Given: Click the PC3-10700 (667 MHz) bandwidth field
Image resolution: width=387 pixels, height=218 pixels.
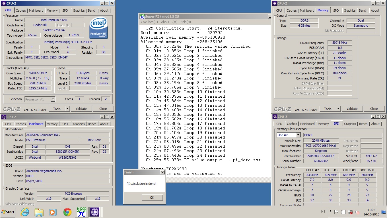Looking at the screenshot, I should pos(321,146).
